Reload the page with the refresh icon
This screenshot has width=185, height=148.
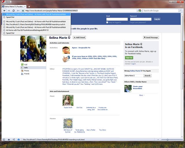[14, 11]
